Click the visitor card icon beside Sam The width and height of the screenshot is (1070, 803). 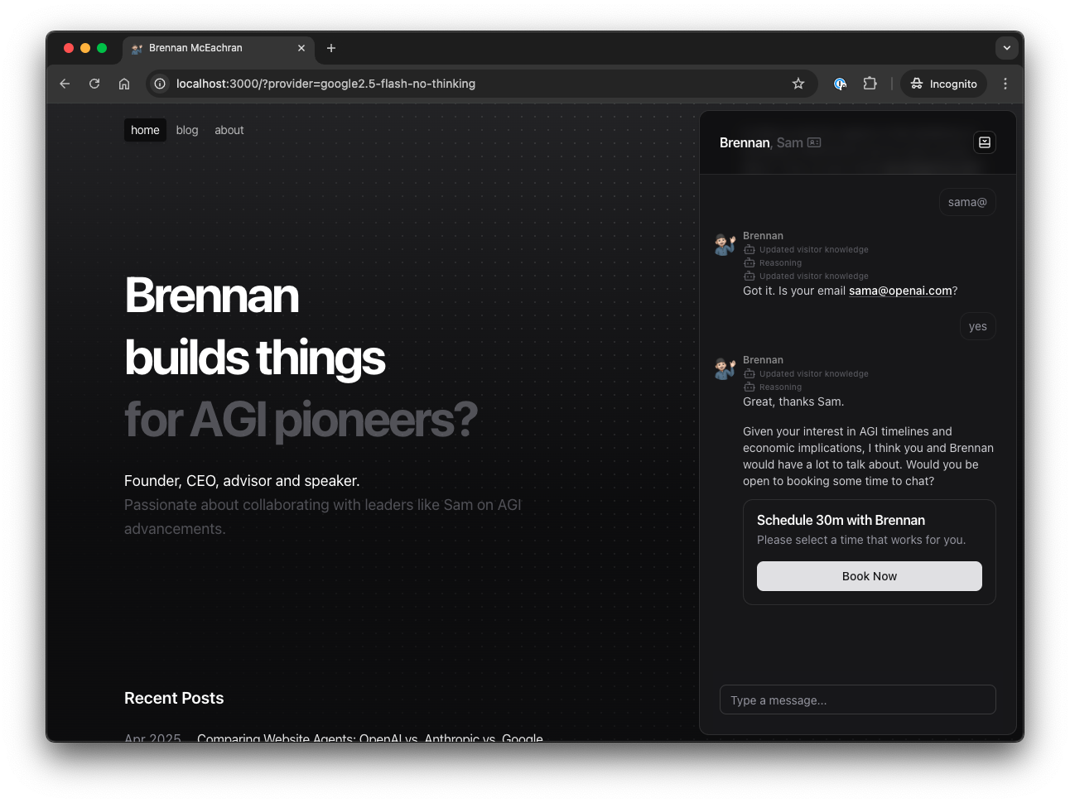click(x=814, y=142)
